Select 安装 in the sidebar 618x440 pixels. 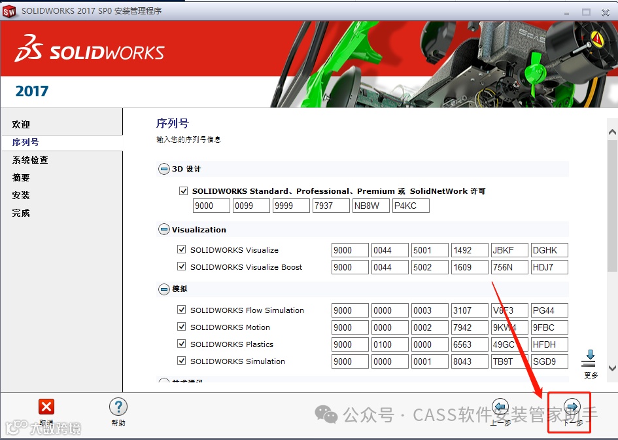pos(21,195)
